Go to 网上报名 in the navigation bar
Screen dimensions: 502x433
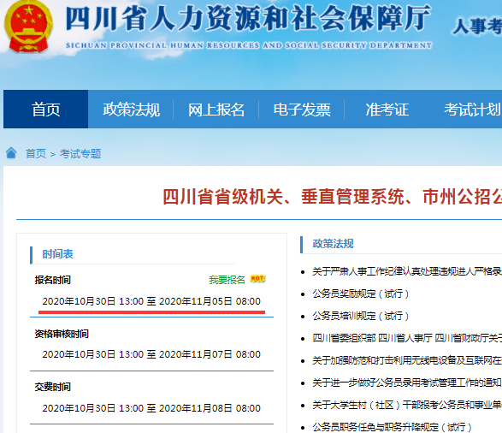click(216, 110)
